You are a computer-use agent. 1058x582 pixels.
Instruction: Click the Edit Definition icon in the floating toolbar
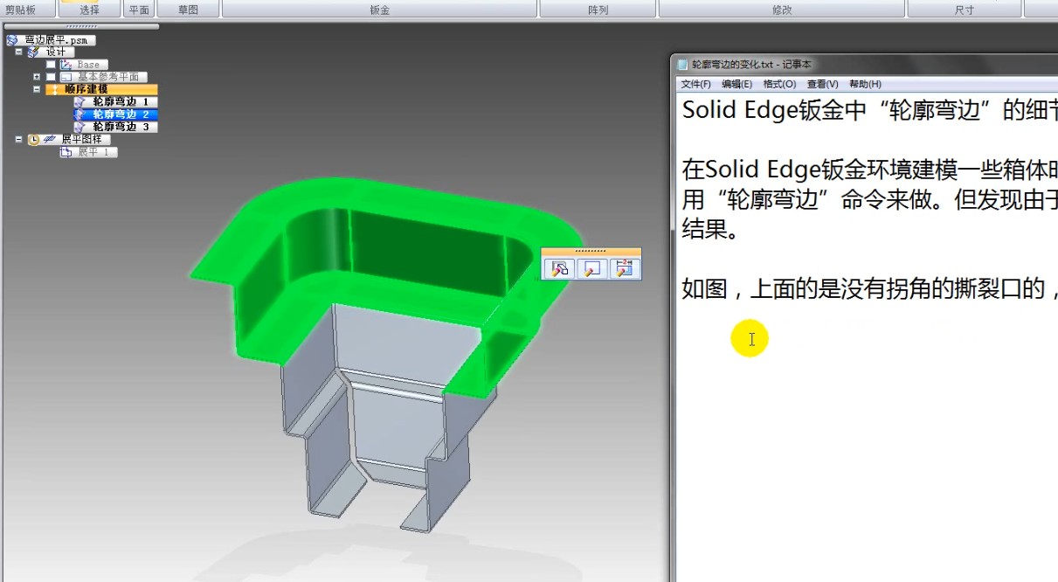[560, 268]
